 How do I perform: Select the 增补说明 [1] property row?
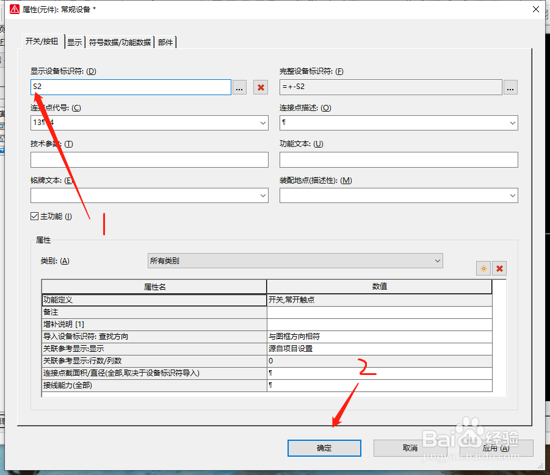154,324
